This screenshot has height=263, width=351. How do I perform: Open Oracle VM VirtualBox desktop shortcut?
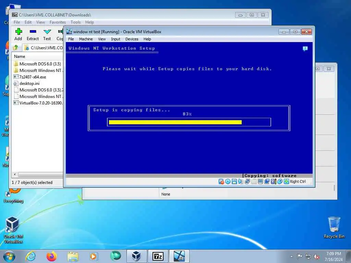tap(13, 230)
